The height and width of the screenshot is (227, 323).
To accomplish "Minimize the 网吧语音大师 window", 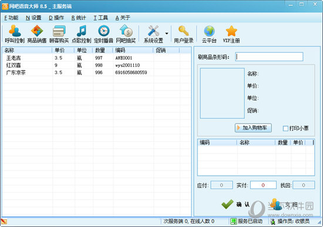I will (x=291, y=5).
